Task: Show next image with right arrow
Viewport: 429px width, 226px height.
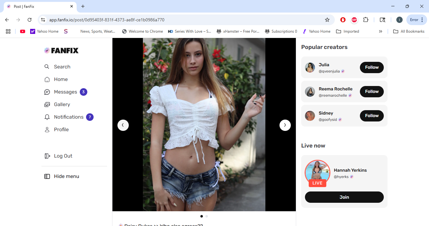Action: pyautogui.click(x=285, y=125)
